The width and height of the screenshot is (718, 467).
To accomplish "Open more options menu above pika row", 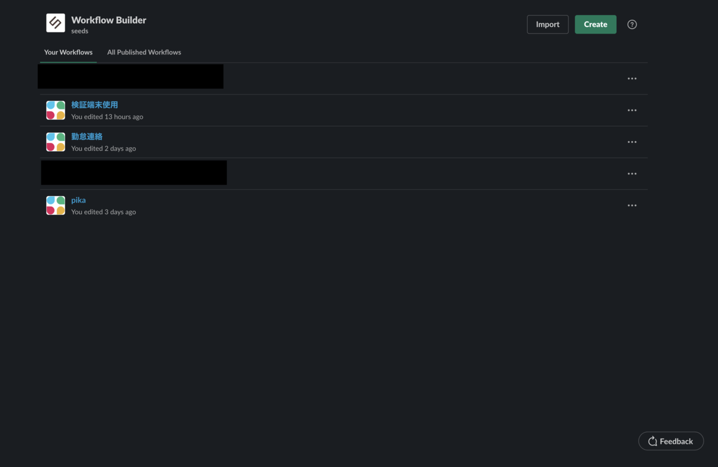I will coord(632,173).
